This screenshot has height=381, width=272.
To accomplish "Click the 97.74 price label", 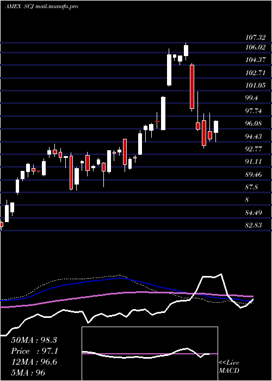I will point(254,111).
